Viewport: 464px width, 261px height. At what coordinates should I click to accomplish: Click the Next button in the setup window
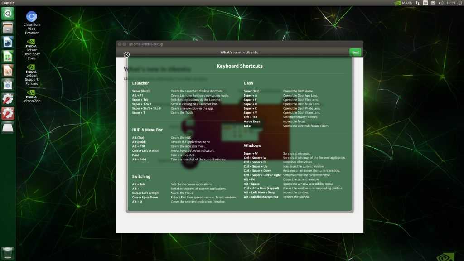coord(355,53)
